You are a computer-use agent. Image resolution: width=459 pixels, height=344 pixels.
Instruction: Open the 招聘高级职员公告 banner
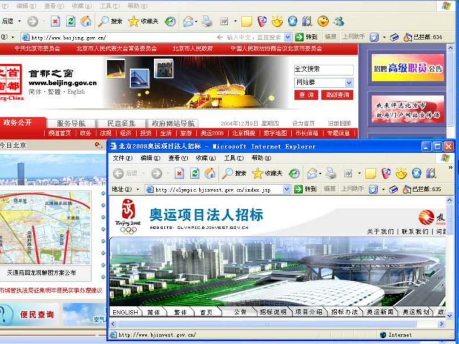pos(407,68)
